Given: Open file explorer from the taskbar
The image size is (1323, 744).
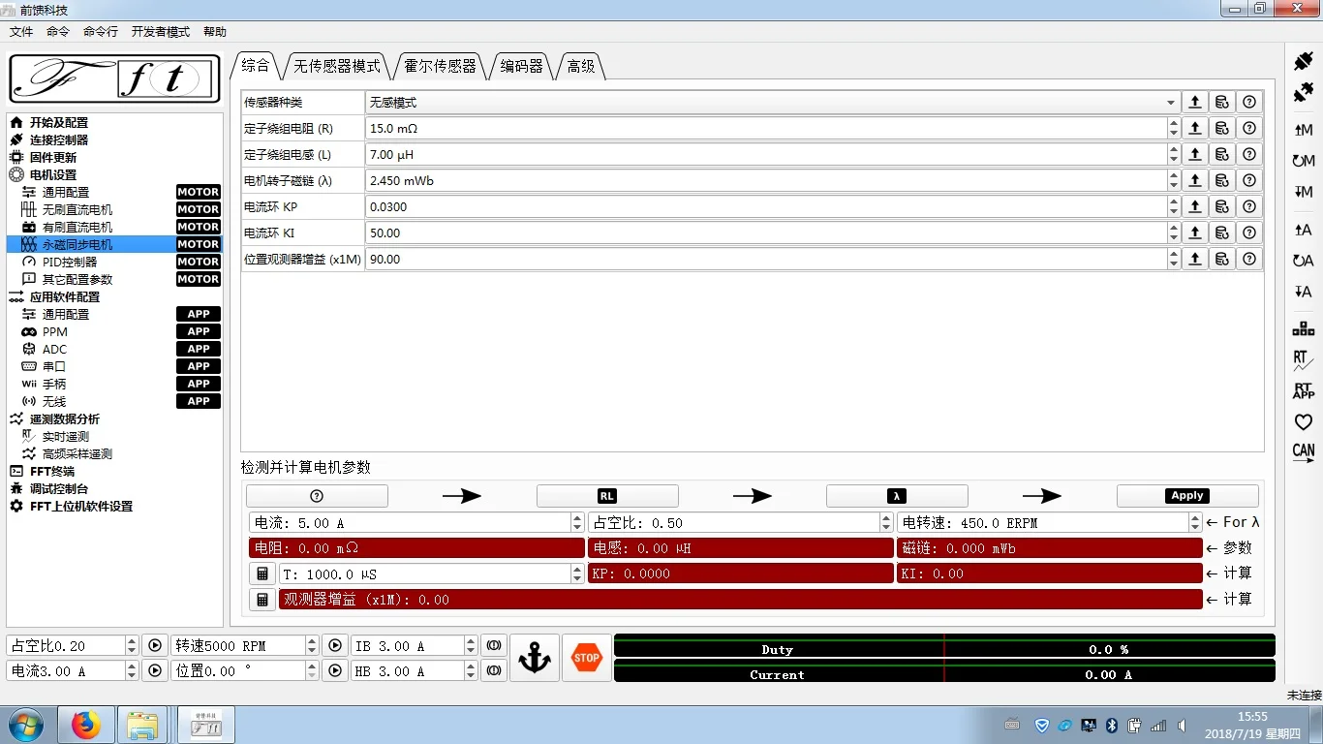Looking at the screenshot, I should [x=142, y=725].
